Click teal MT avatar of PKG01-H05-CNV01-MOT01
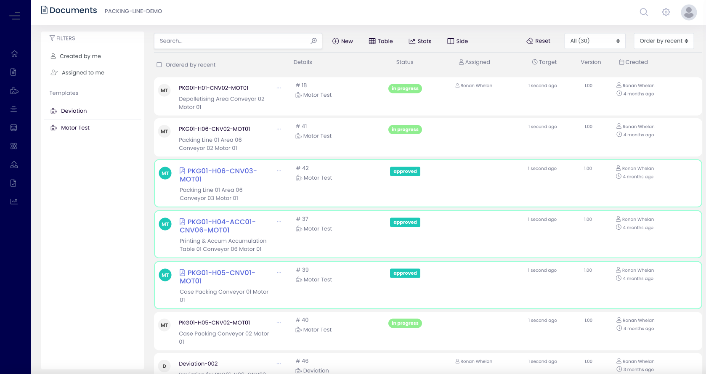This screenshot has height=374, width=706. coord(165,275)
